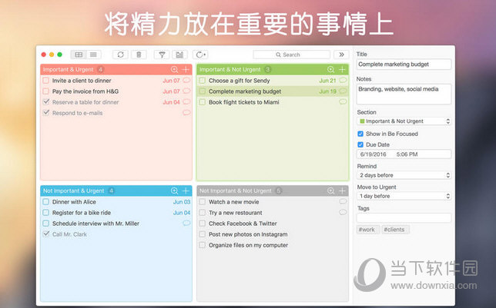Select task Organize files on my computer
This screenshot has height=308, width=496.
coord(248,245)
